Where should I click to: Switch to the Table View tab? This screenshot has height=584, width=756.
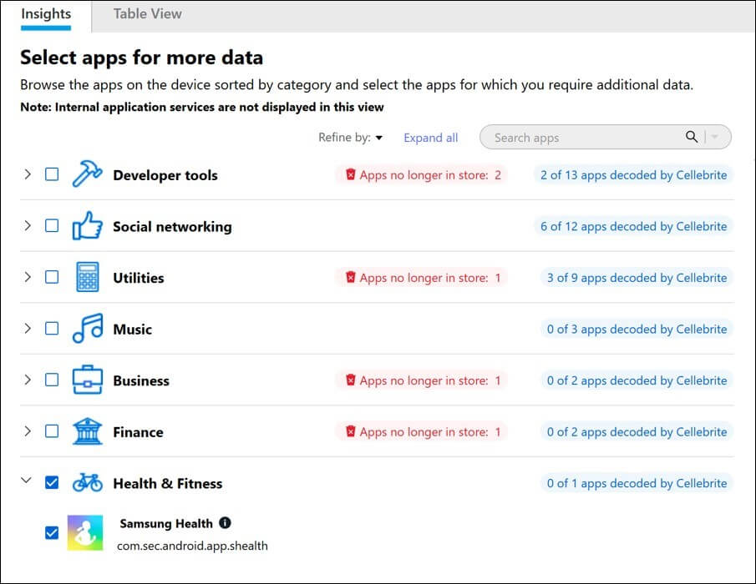pyautogui.click(x=147, y=13)
